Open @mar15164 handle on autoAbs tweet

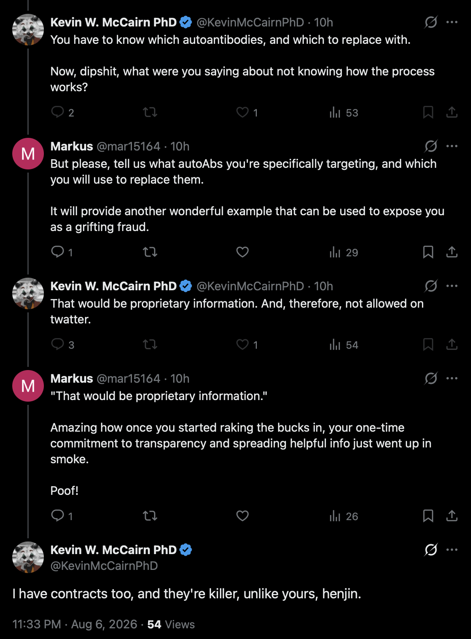click(x=128, y=147)
